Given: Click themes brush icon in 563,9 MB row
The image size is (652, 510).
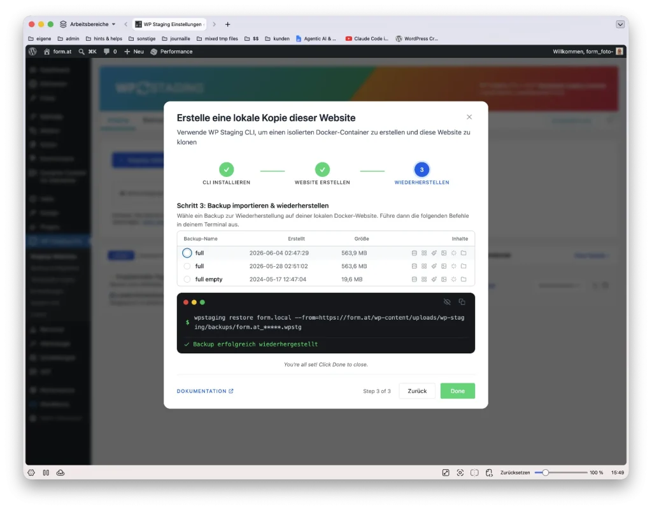Looking at the screenshot, I should 434,253.
